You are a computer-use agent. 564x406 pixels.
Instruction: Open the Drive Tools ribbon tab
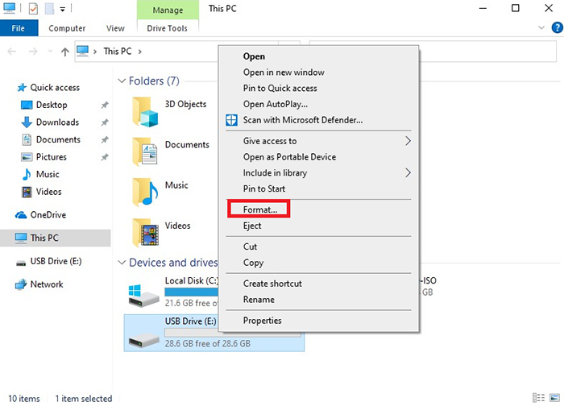pyautogui.click(x=167, y=28)
